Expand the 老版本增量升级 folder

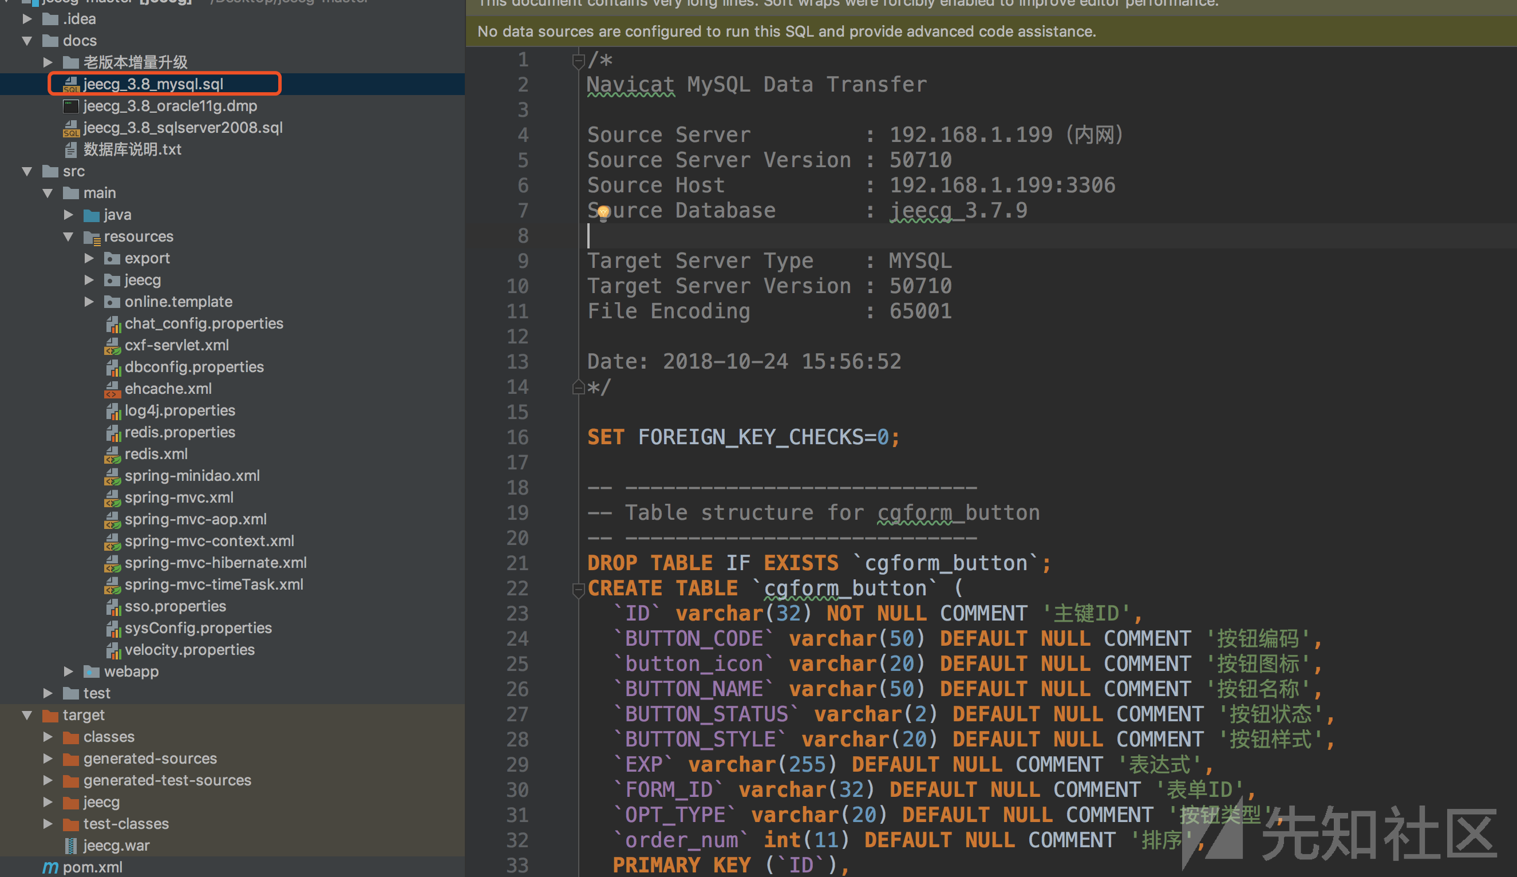48,62
